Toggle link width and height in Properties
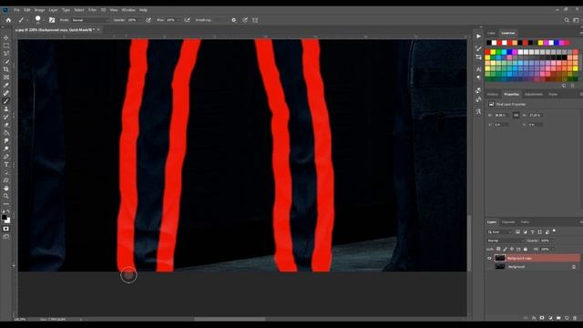The height and width of the screenshot is (328, 583). click(x=517, y=116)
